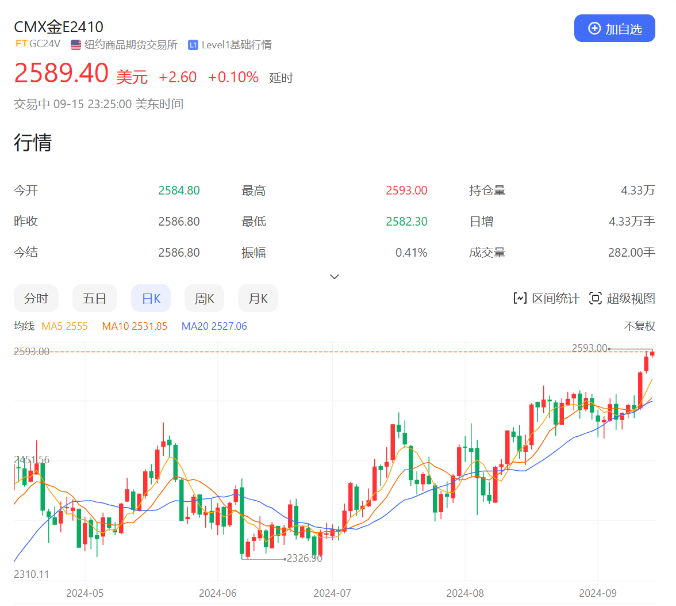This screenshot has width=676, height=606.
Task: Click the 2593.00 high marker on chart
Action: pos(589,348)
